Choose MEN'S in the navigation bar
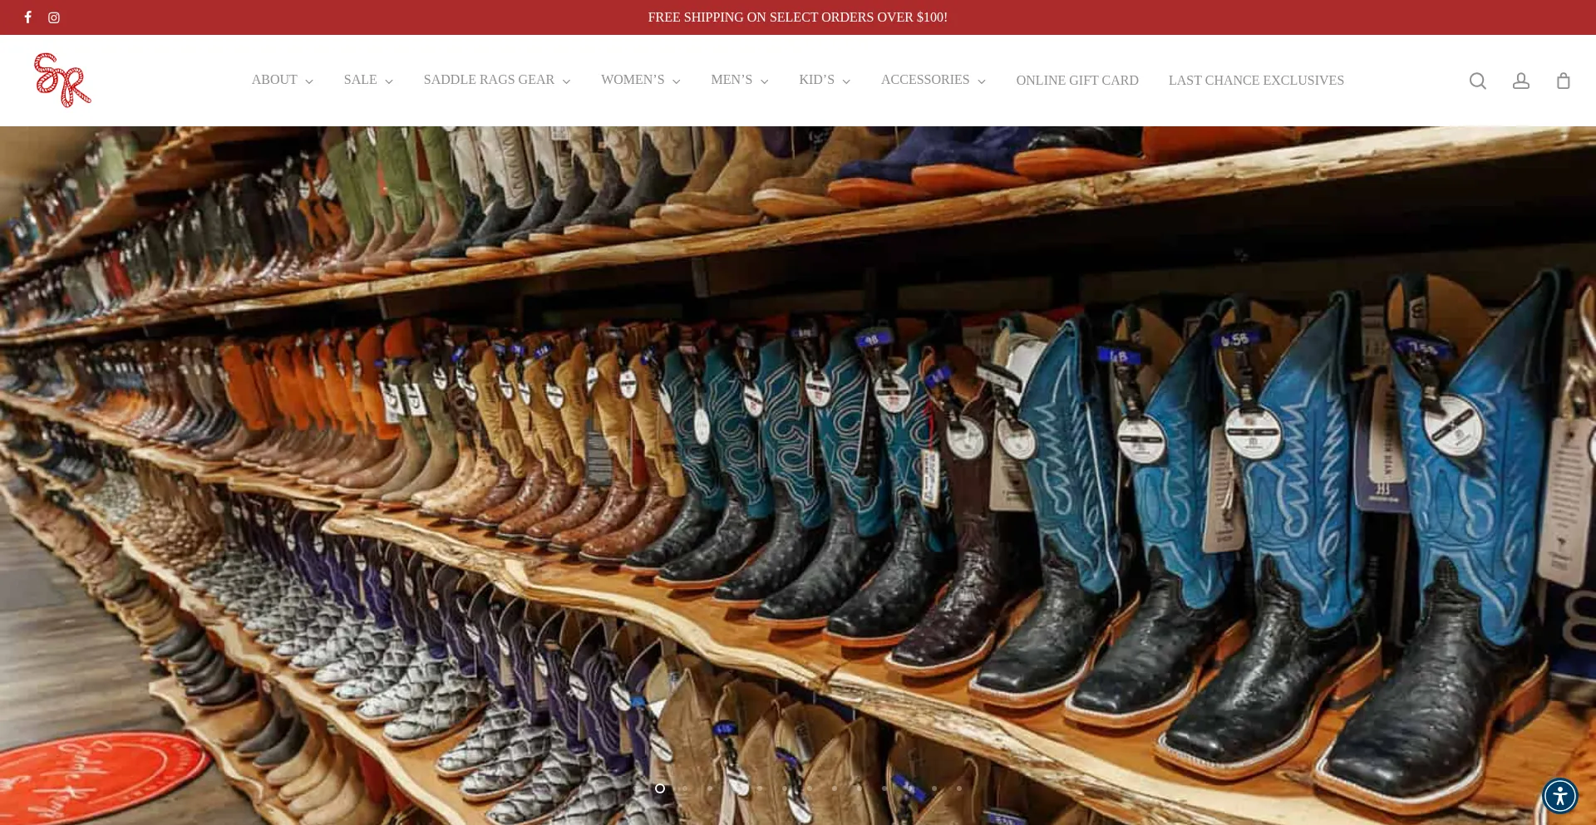Viewport: 1596px width, 825px height. tap(731, 80)
